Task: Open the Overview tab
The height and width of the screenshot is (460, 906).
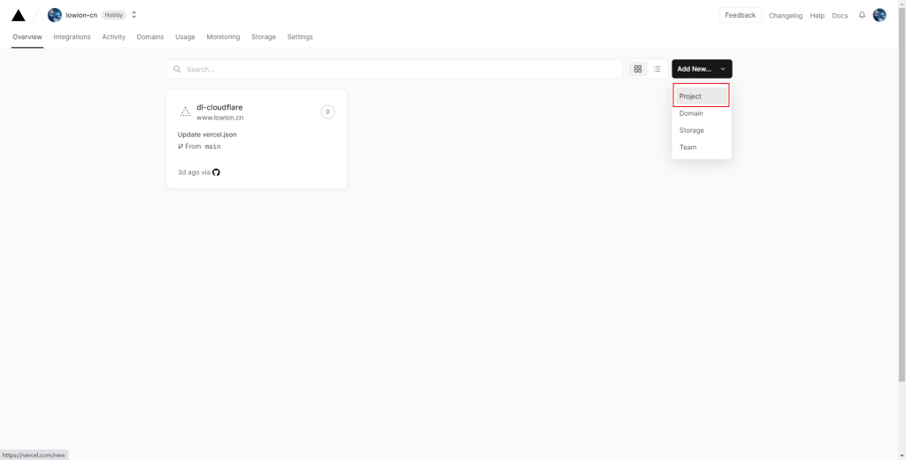Action: click(x=27, y=37)
